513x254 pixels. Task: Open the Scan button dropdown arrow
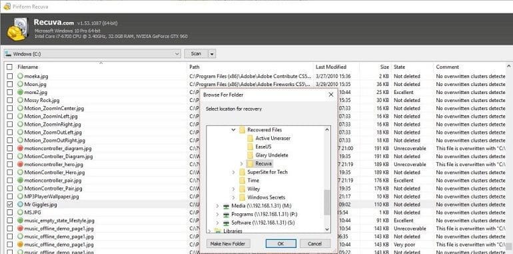[x=212, y=54]
